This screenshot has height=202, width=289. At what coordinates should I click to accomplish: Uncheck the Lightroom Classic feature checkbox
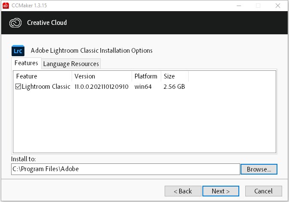pyautogui.click(x=18, y=87)
